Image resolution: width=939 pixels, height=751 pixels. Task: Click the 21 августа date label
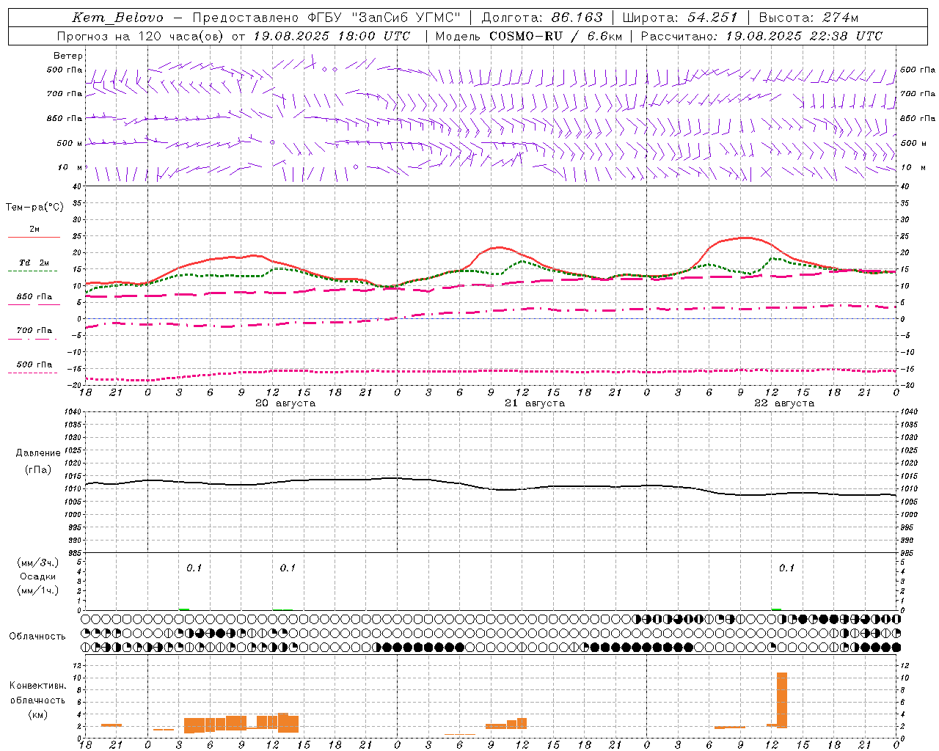(x=535, y=403)
